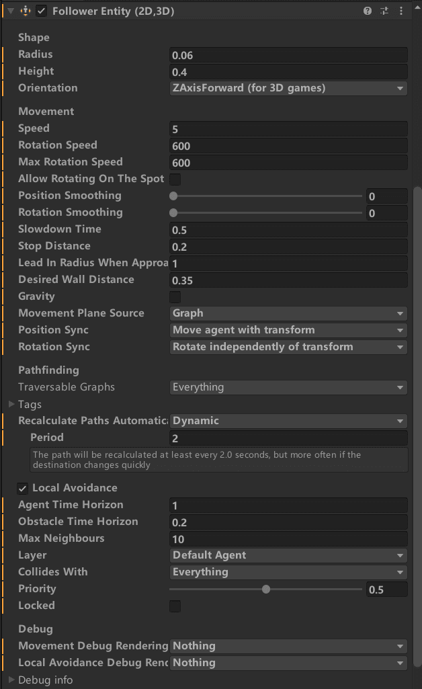This screenshot has height=689, width=422.
Task: Uncheck the Local Avoidance checkbox
Action: pyautogui.click(x=22, y=488)
